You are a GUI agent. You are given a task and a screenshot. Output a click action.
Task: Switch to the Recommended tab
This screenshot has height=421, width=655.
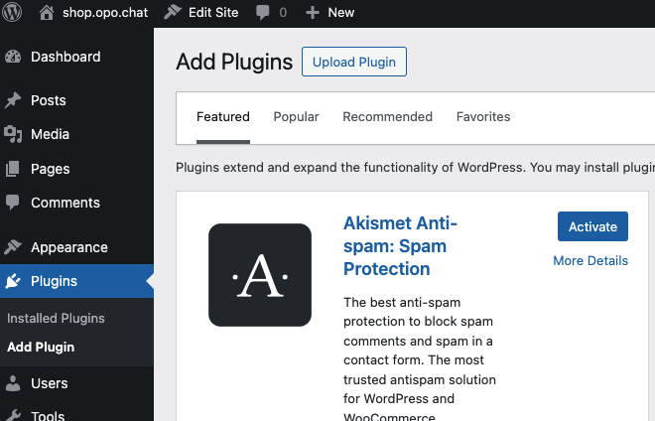pos(388,116)
